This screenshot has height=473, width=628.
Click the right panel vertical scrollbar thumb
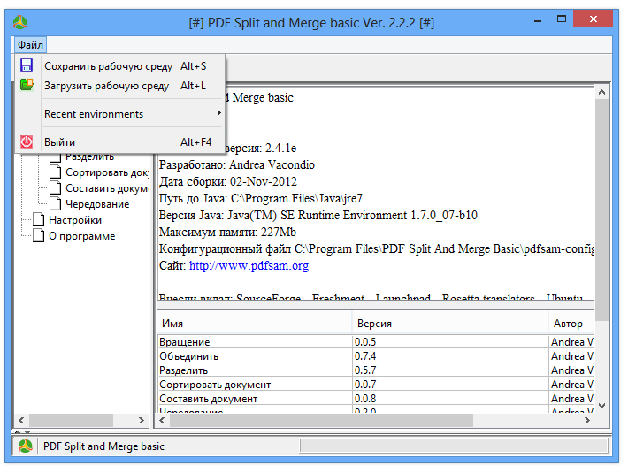[601, 210]
